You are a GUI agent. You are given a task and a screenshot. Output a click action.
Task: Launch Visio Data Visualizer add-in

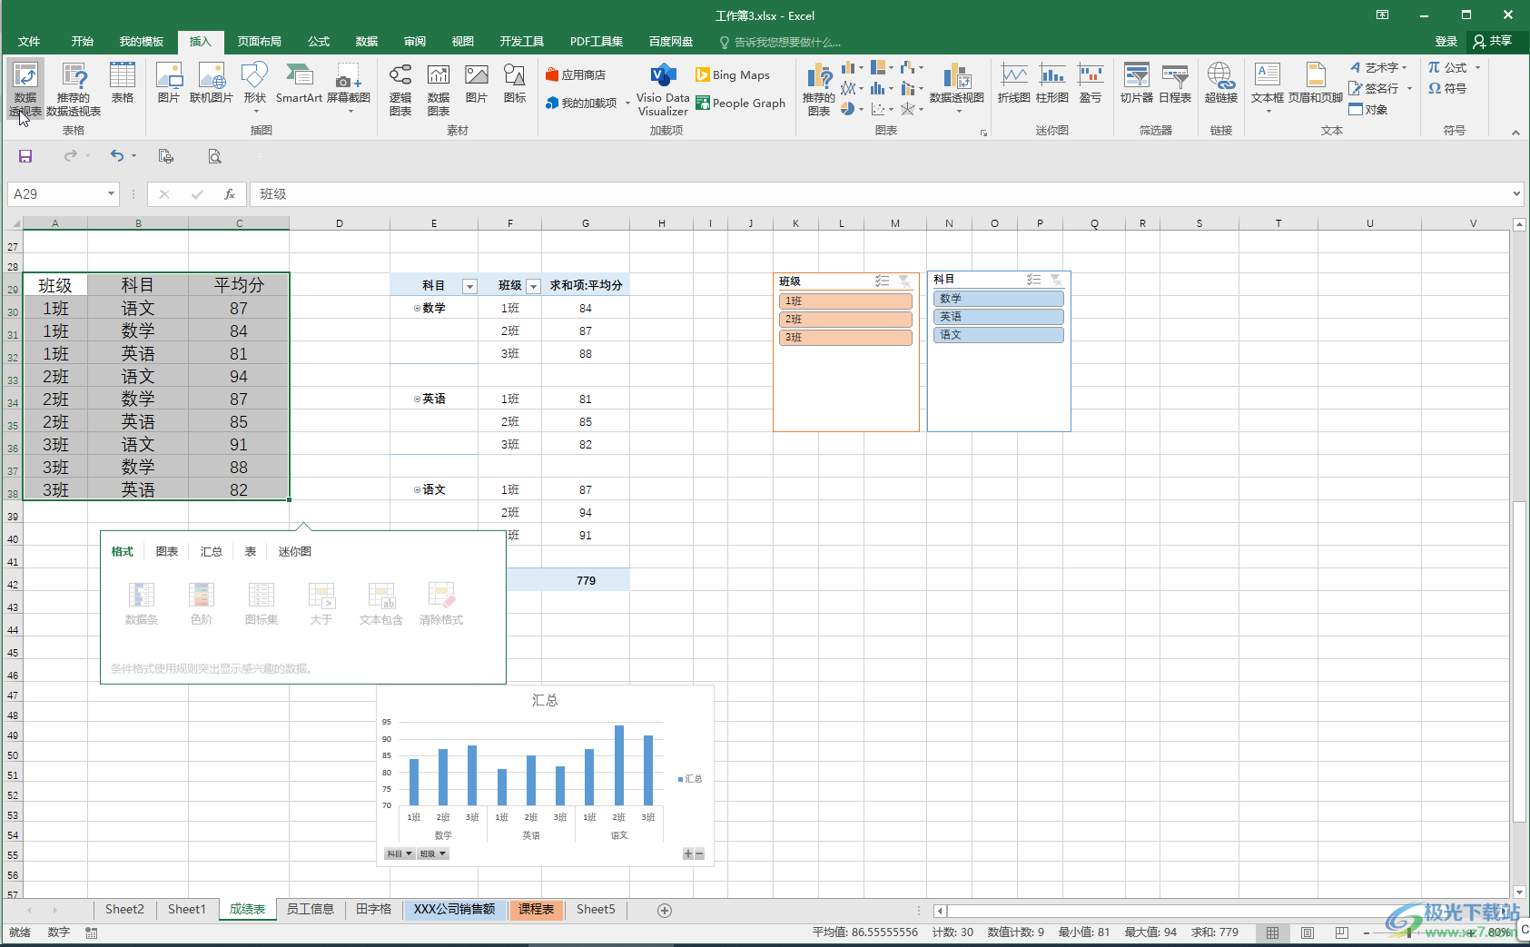click(663, 89)
